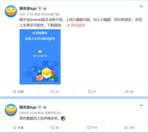Repost the first post with 32 shares
This screenshot has width=148, height=133.
click(55, 91)
